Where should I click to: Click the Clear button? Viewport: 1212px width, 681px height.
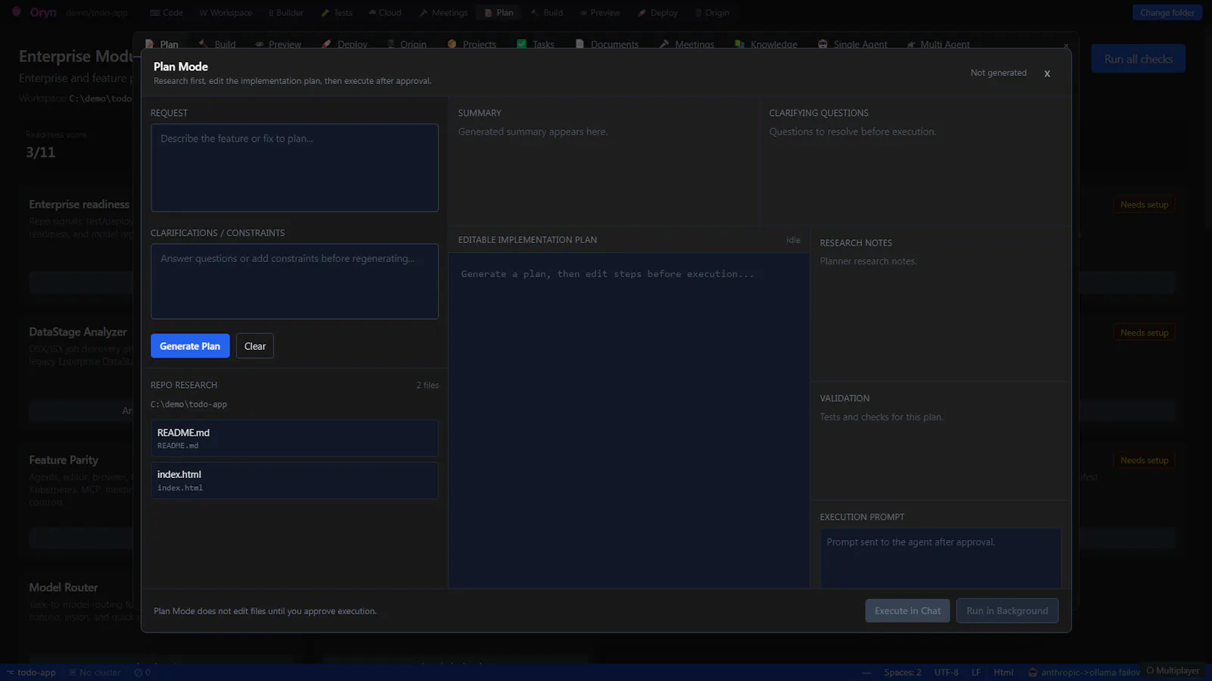click(x=255, y=346)
